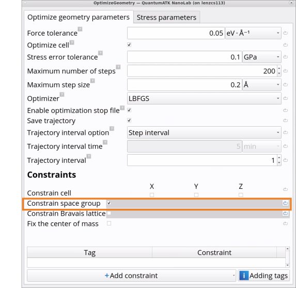Reset Force tolerance to its default value
This screenshot has height=288, width=296.
(285, 33)
